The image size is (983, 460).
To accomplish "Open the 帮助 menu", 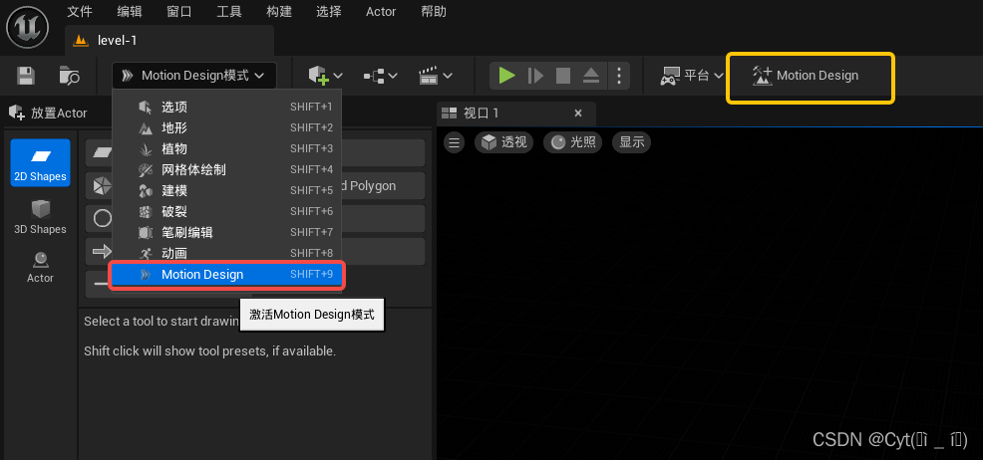I will pyautogui.click(x=434, y=11).
